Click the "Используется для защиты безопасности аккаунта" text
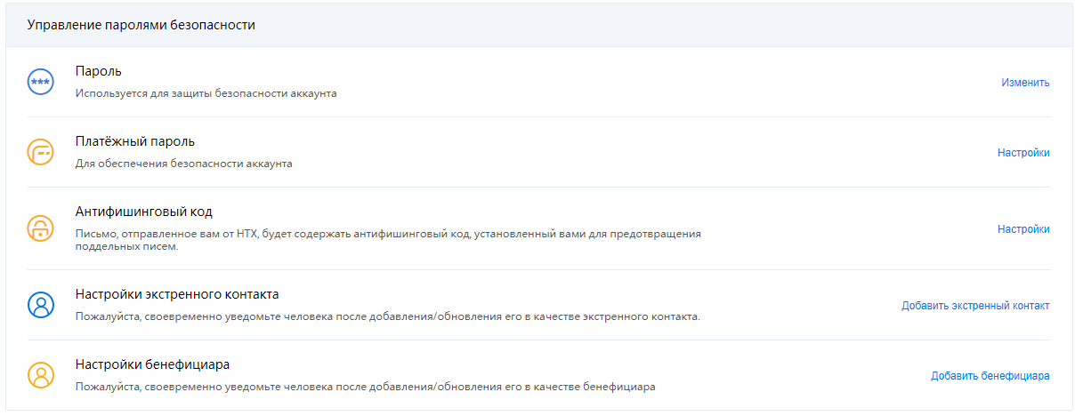 coord(206,93)
